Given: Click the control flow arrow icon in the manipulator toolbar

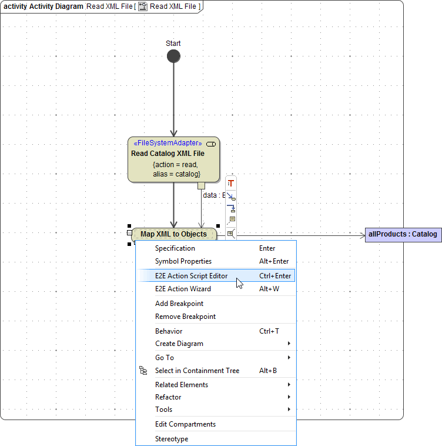Looking at the screenshot, I should pos(231,196).
